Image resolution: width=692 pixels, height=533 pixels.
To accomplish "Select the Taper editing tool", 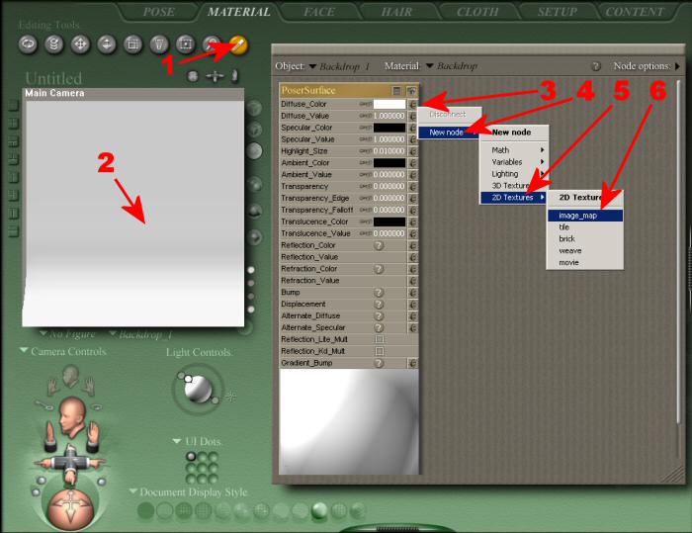I will (x=159, y=44).
